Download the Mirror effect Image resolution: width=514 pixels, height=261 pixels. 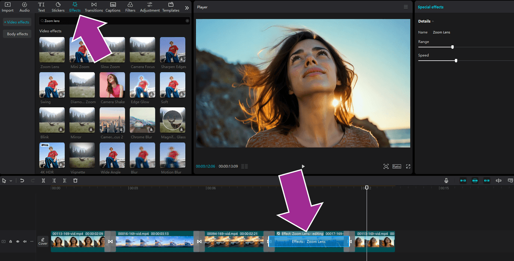[91, 129]
